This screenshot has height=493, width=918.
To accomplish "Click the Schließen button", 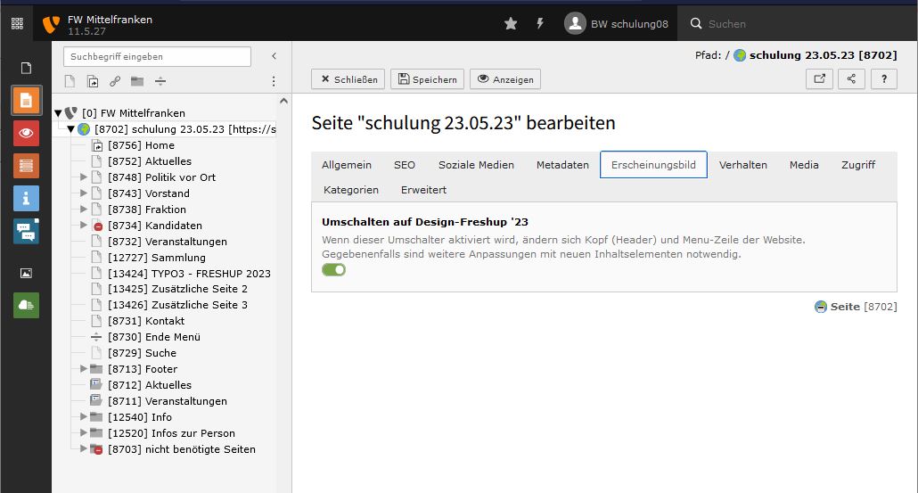I will [x=348, y=79].
